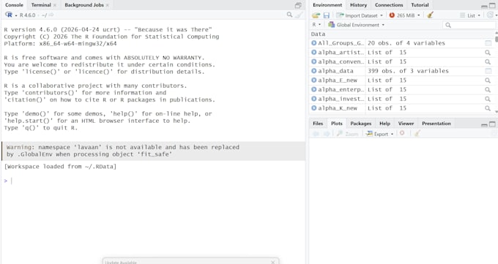
Task: Close the Terminal tab
Action: (x=55, y=5)
